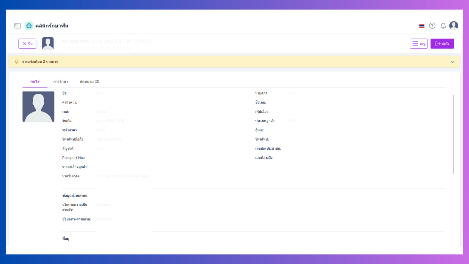The height and width of the screenshot is (264, 469).
Task: Click the ปิด close button
Action: coord(27,44)
